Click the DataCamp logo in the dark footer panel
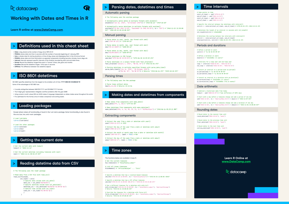289x204 pixels. [236, 172]
